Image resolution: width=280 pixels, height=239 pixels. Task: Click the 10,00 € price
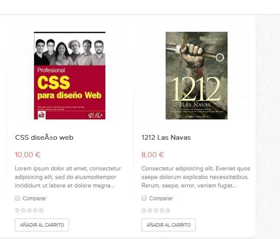pyautogui.click(x=28, y=155)
